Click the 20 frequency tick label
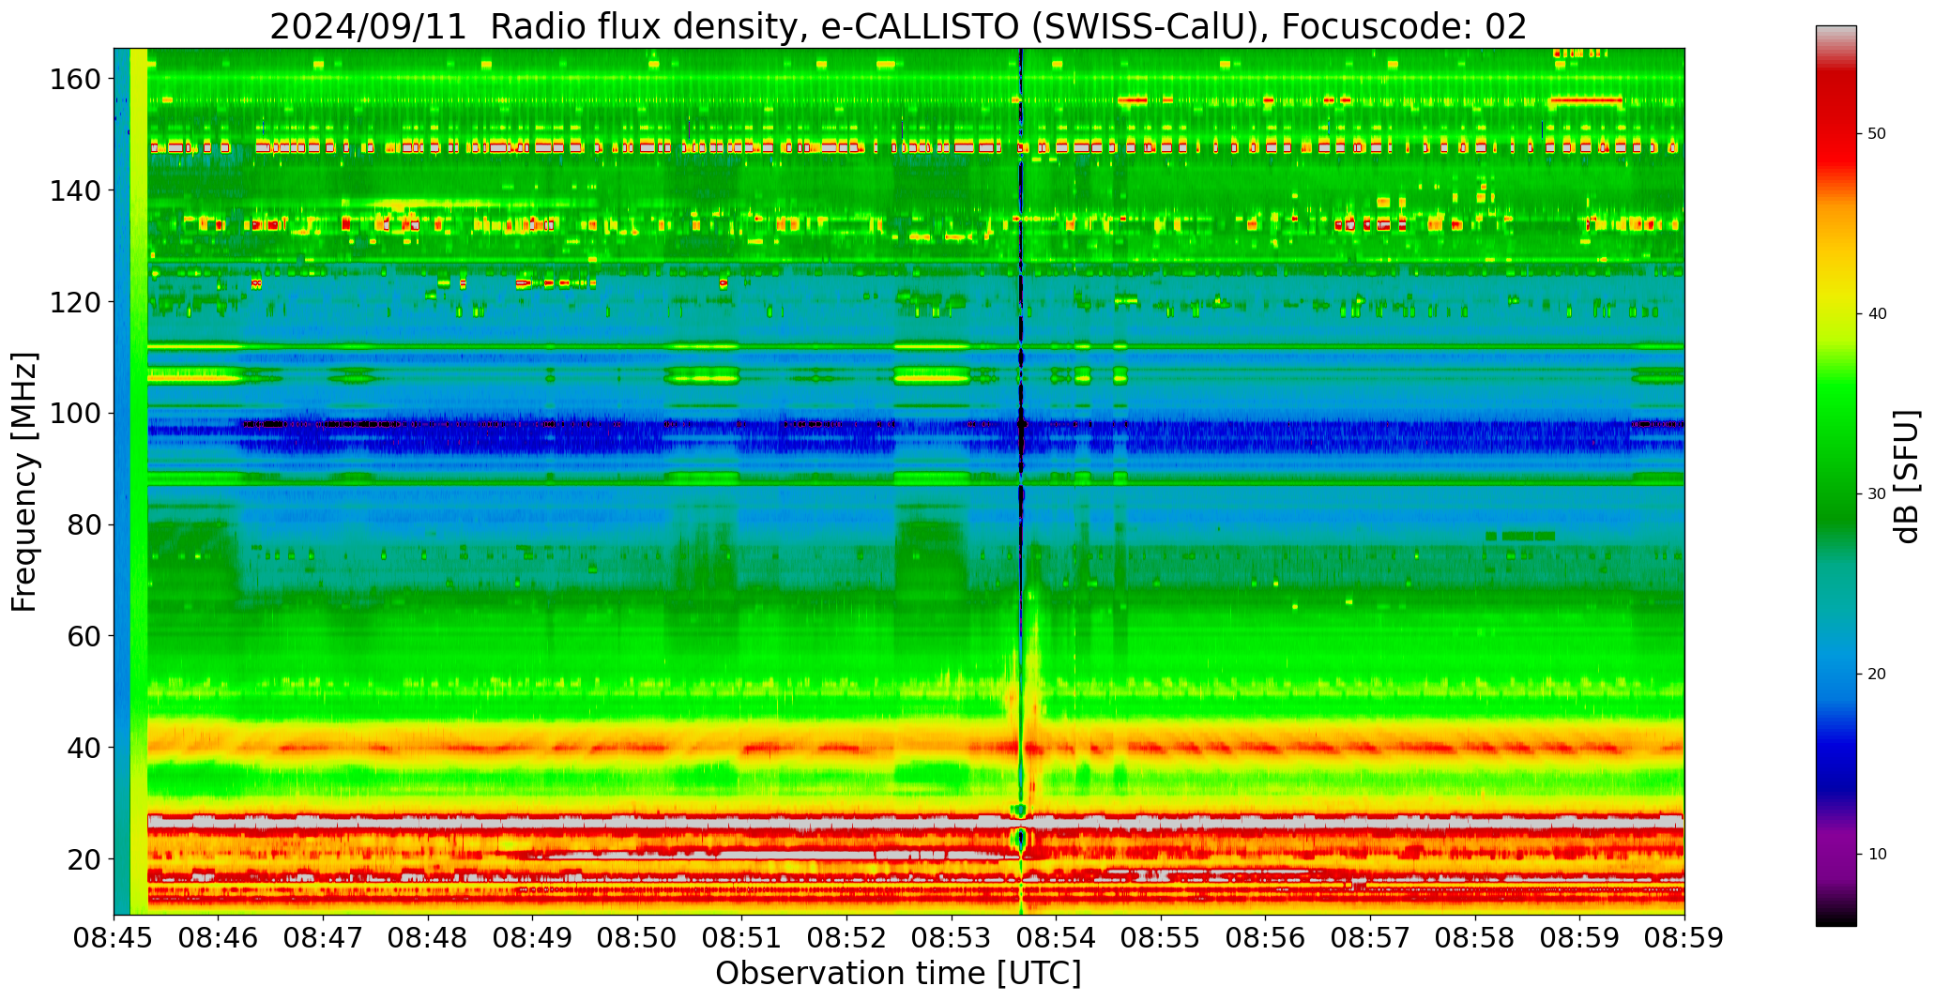 tap(84, 858)
